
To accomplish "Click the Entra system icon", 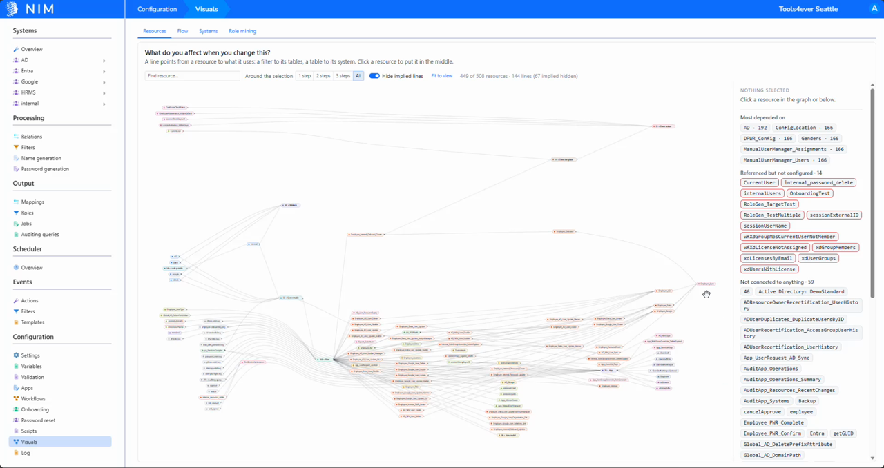I will [16, 71].
